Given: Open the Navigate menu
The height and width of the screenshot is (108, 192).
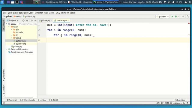Looking at the screenshot, I should point(23,13).
